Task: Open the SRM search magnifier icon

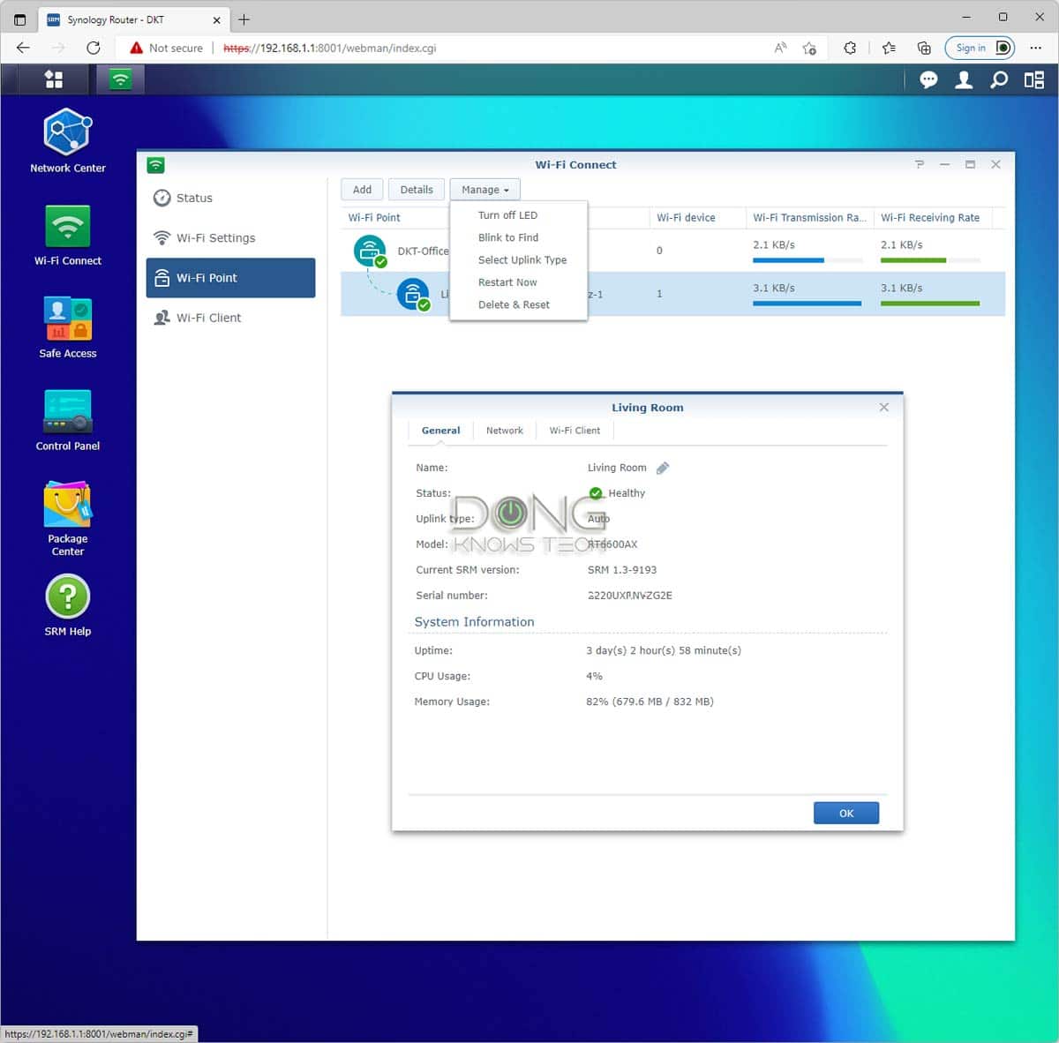Action: [x=999, y=80]
